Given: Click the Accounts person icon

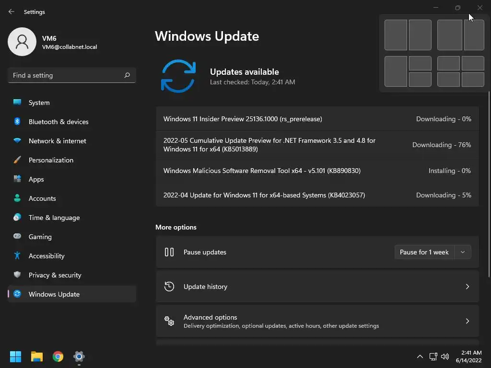Looking at the screenshot, I should point(17,198).
